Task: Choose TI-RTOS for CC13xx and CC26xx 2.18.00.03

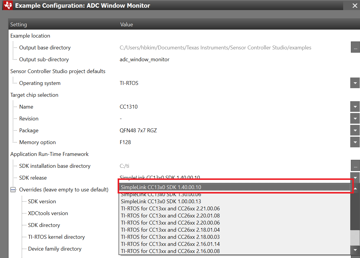Action: 235,237
